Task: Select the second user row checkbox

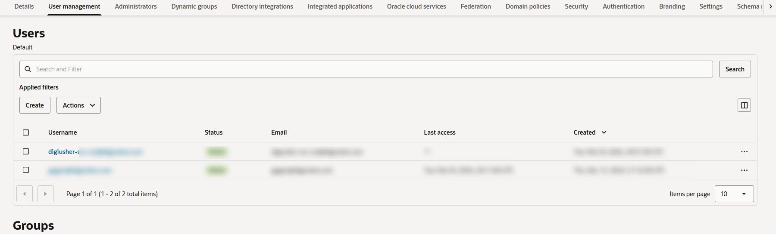Action: pyautogui.click(x=26, y=170)
